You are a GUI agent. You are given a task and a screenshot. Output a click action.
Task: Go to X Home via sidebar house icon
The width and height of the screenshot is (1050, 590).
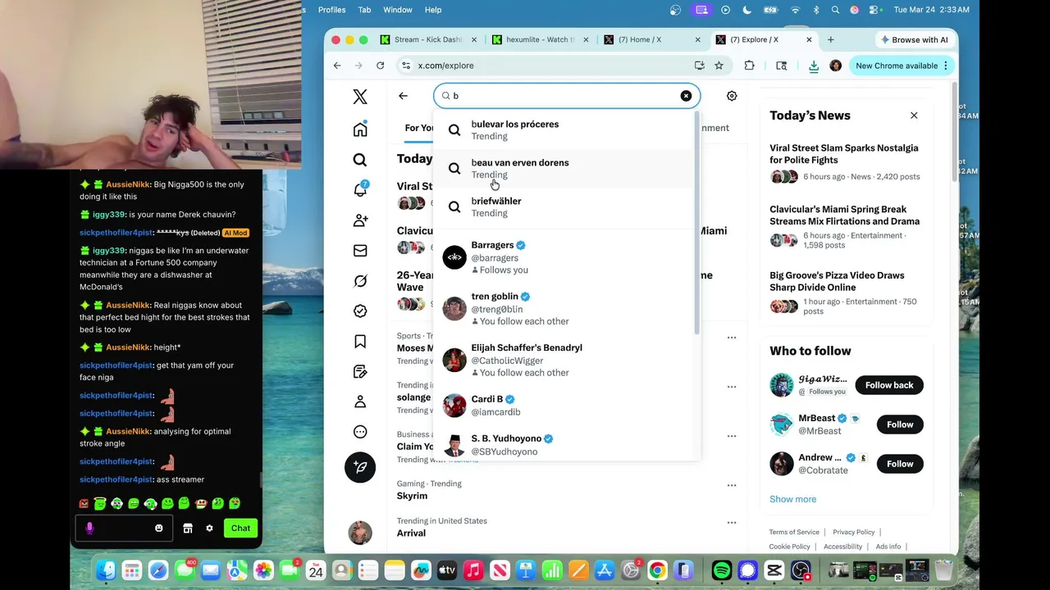[x=360, y=129]
